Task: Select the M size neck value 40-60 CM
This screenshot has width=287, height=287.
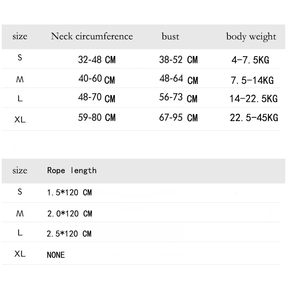Action: pos(97,79)
